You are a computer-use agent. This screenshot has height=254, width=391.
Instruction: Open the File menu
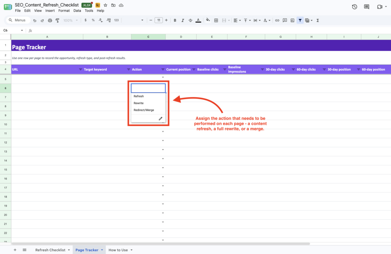[18, 10]
